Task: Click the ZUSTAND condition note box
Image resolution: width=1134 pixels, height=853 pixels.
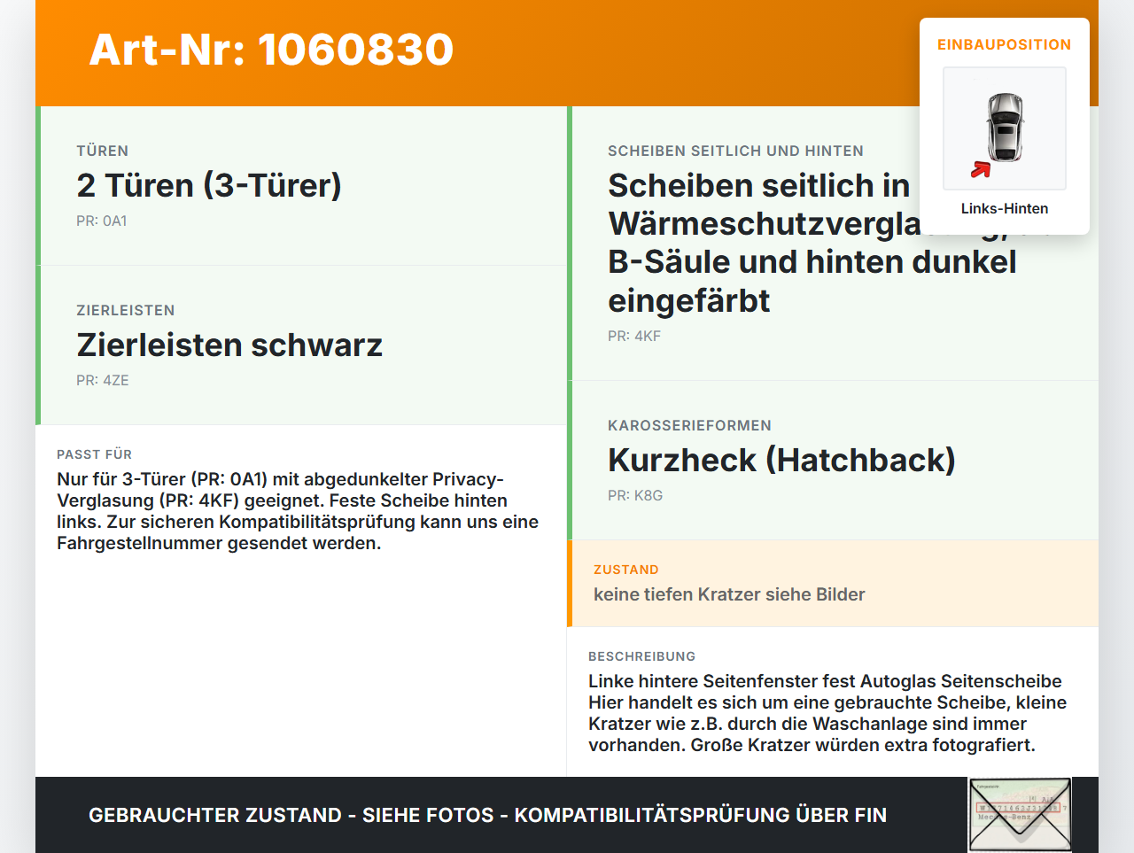Action: 833,584
